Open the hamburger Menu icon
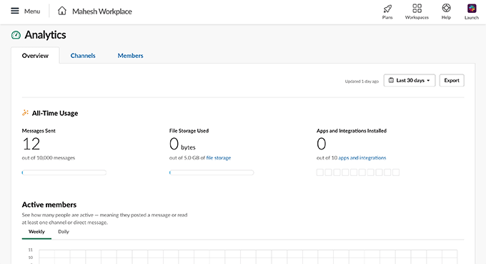486x264 pixels. tap(14, 11)
